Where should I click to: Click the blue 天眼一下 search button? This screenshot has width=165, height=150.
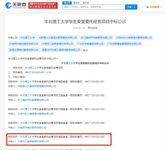(x=131, y=7)
